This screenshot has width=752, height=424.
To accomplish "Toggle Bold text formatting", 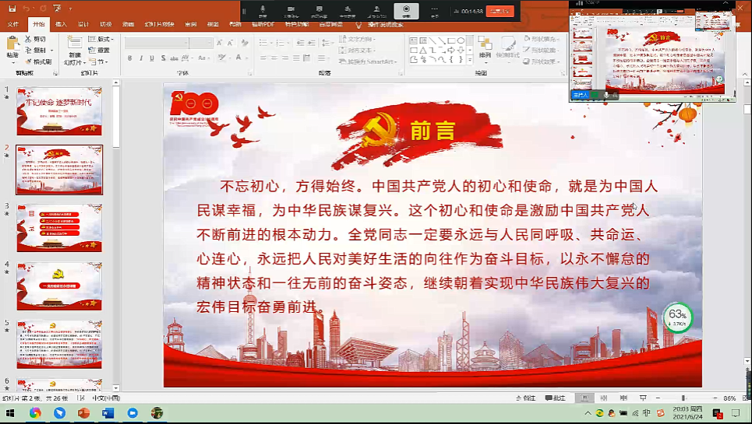I will pos(129,58).
